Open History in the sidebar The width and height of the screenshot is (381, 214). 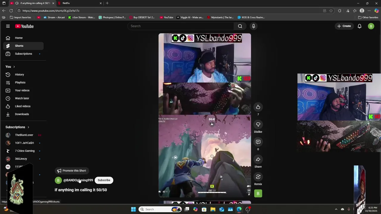[x=23, y=75]
